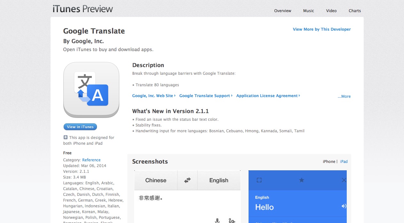Screen dimensions: 404x223
Task: Open the Reference category link
Action: [x=91, y=160]
